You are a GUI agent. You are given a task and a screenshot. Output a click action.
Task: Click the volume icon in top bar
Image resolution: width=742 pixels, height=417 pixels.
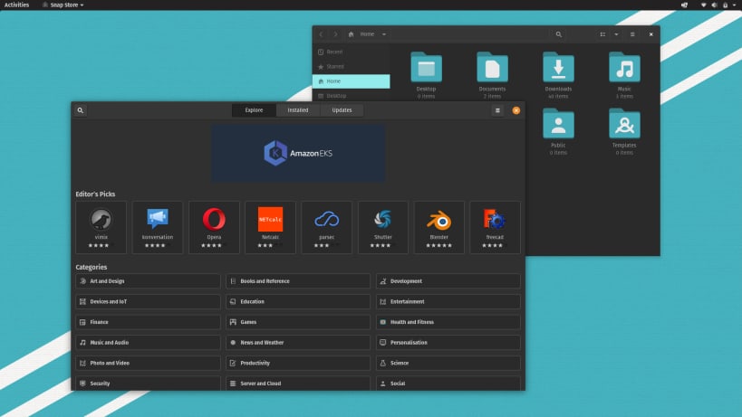pyautogui.click(x=714, y=5)
